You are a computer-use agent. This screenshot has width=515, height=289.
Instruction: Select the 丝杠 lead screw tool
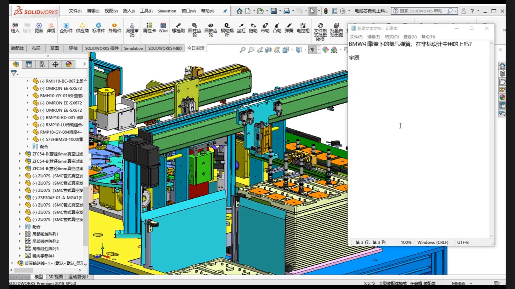(x=241, y=28)
